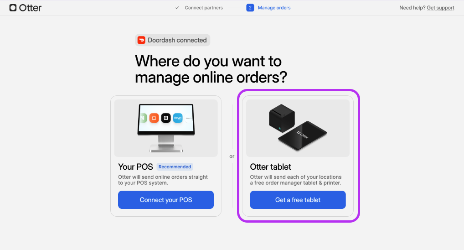The image size is (464, 250).
Task: Click the Get a free tablet button
Action: 298,200
